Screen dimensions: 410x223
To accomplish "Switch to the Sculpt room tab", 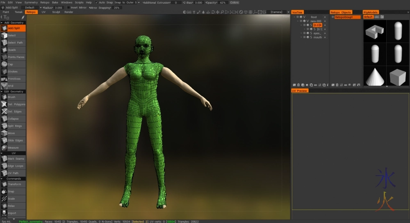I will pyautogui.click(x=56, y=12).
